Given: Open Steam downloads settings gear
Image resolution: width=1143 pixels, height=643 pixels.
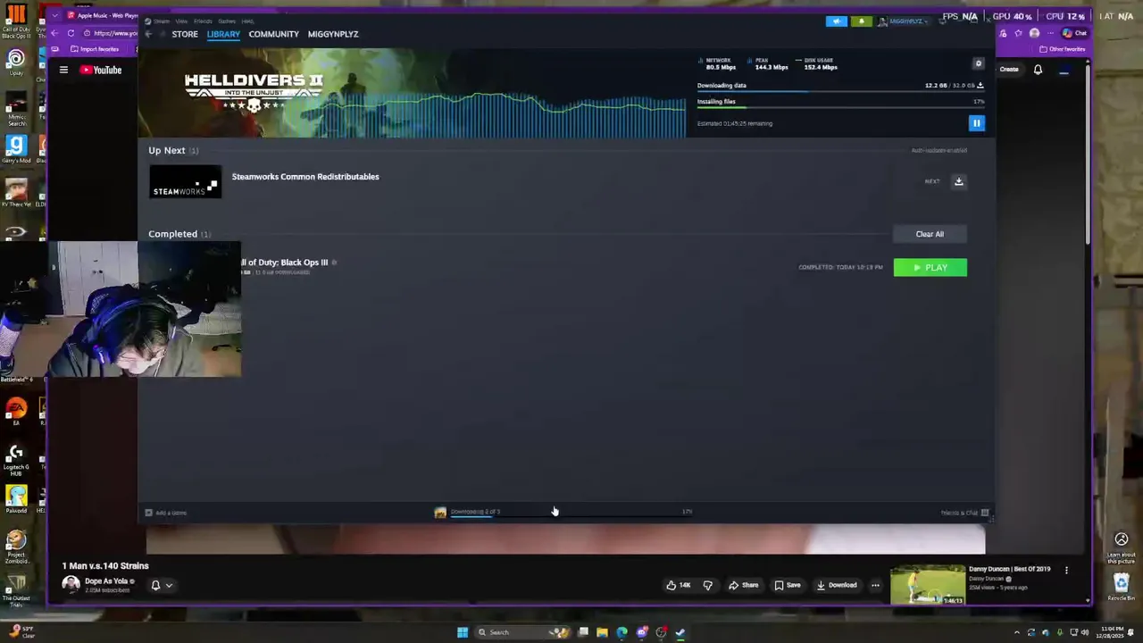Looking at the screenshot, I should click(x=978, y=63).
